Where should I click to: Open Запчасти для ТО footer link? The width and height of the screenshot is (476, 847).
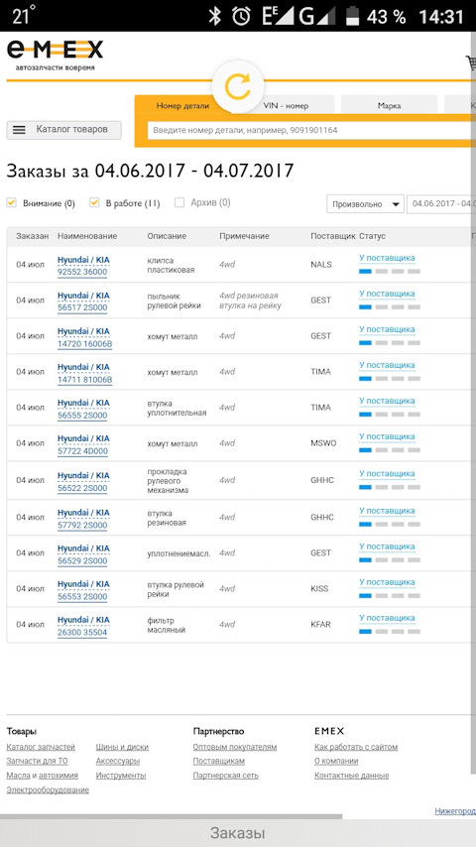(38, 761)
